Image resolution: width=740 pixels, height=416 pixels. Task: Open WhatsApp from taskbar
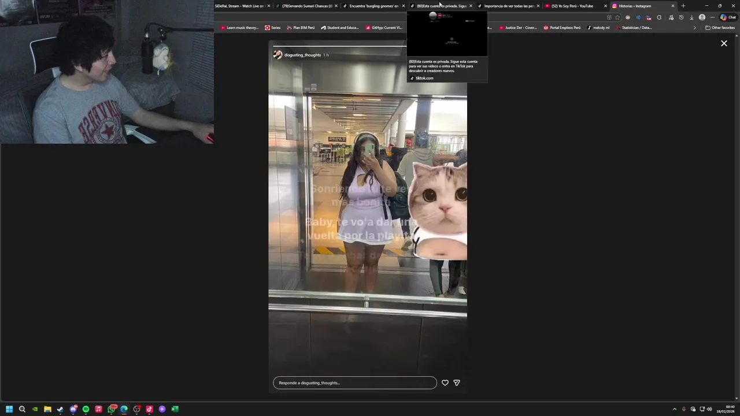coord(112,409)
